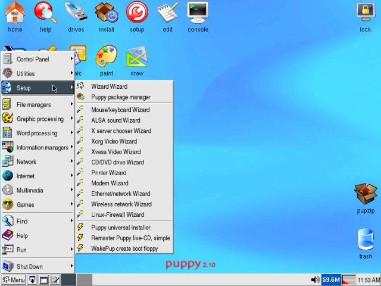Click the show desktop taskbar icon
The width and height of the screenshot is (381, 286).
(32, 280)
